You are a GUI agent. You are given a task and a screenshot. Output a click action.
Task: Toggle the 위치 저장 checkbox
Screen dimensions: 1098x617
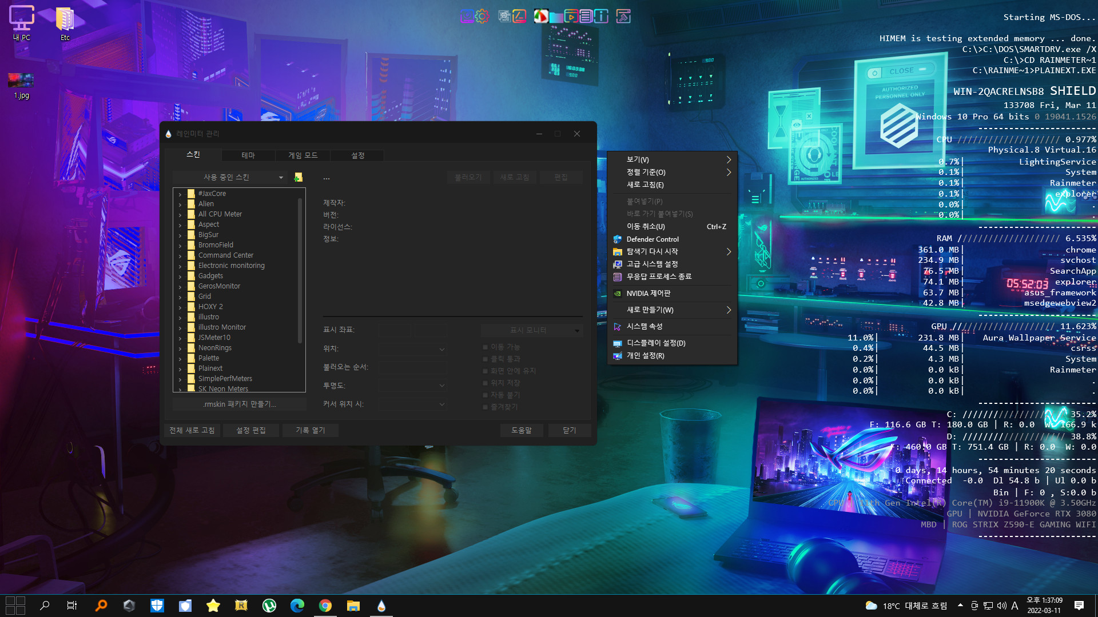click(486, 383)
